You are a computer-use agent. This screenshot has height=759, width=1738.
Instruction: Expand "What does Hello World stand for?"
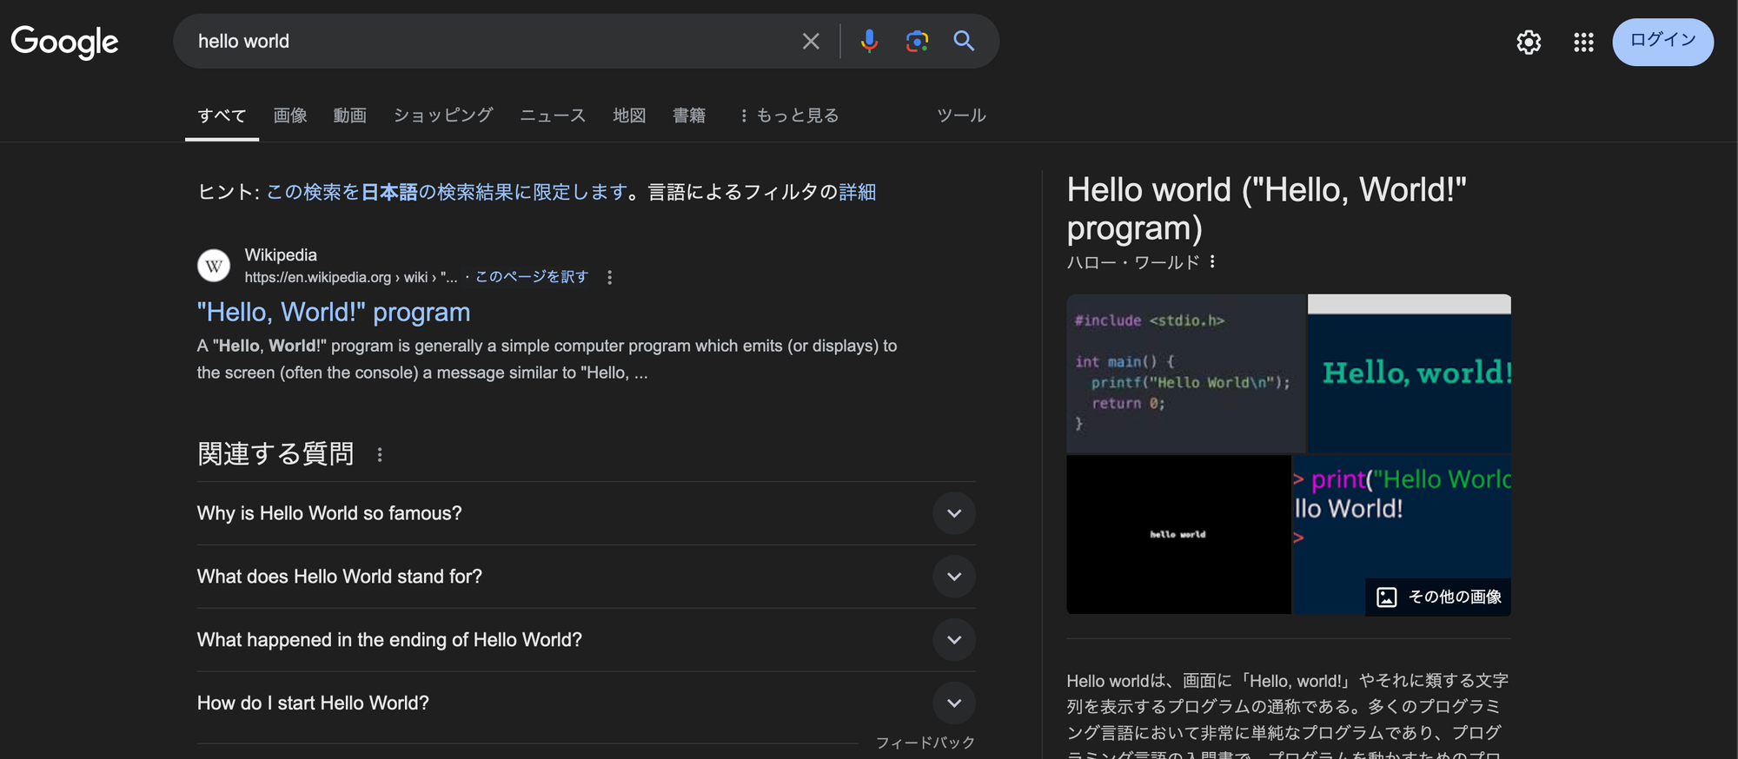click(x=587, y=577)
